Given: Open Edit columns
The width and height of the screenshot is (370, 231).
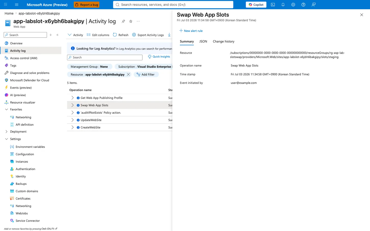Looking at the screenshot, I should point(98,35).
